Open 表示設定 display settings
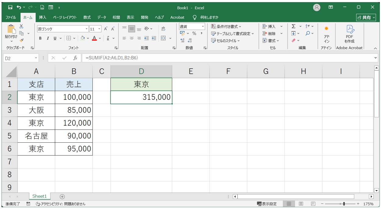The width and height of the screenshot is (382, 209). (x=267, y=204)
